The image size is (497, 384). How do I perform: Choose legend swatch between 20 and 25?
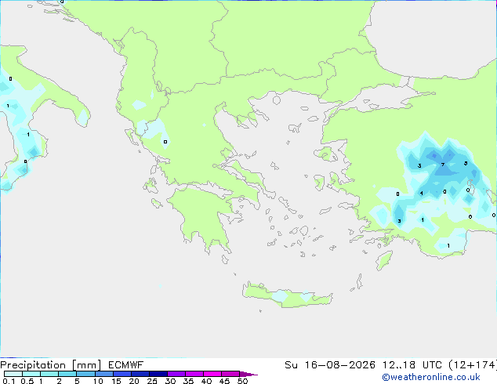point(140,374)
